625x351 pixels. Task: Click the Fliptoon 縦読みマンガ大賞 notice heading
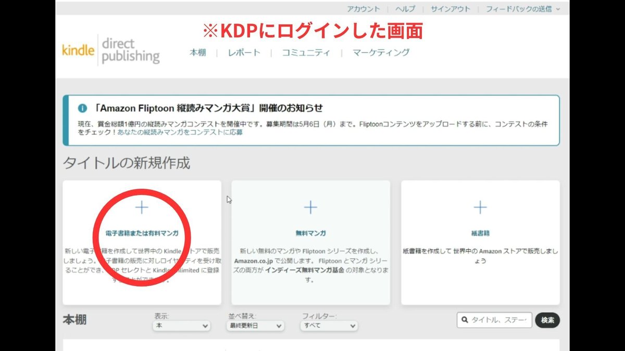[208, 108]
